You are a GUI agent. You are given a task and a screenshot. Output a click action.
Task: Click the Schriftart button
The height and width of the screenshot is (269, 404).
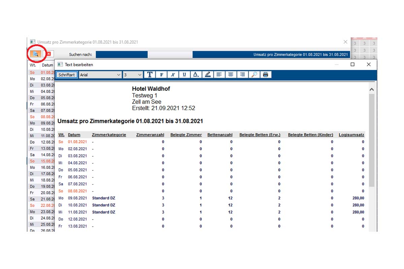click(67, 75)
